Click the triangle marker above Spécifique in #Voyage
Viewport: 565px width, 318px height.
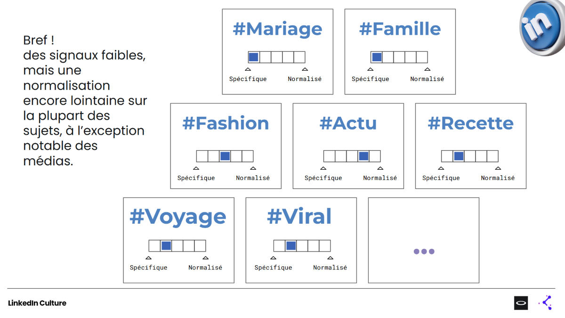(148, 258)
